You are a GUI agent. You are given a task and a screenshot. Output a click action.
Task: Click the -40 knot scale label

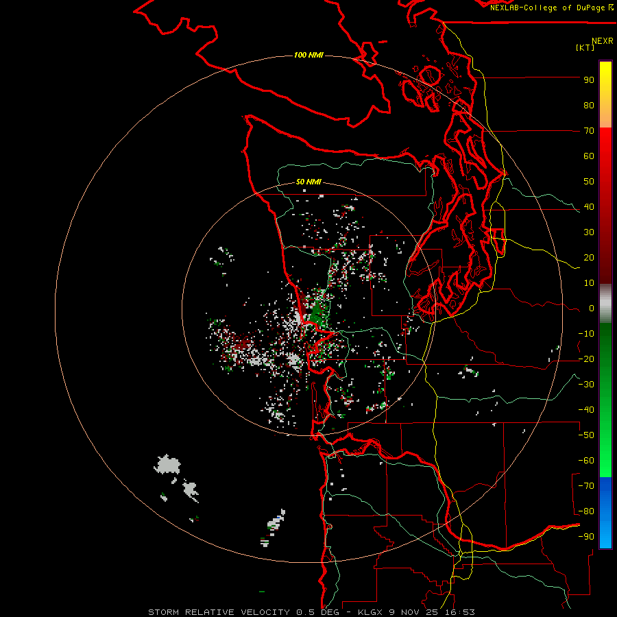tap(586, 410)
